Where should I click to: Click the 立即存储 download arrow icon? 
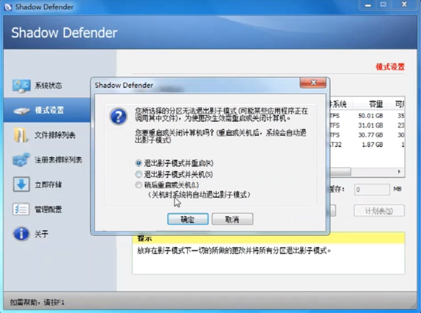[x=21, y=184]
